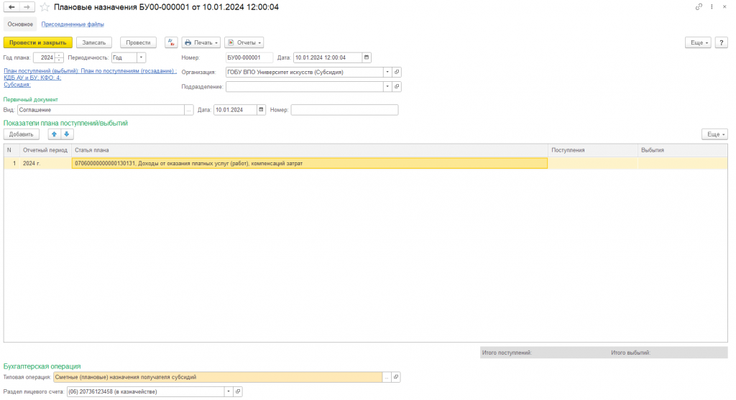The width and height of the screenshot is (736, 400).
Task: Add document to favorites with star icon
Action: click(45, 7)
